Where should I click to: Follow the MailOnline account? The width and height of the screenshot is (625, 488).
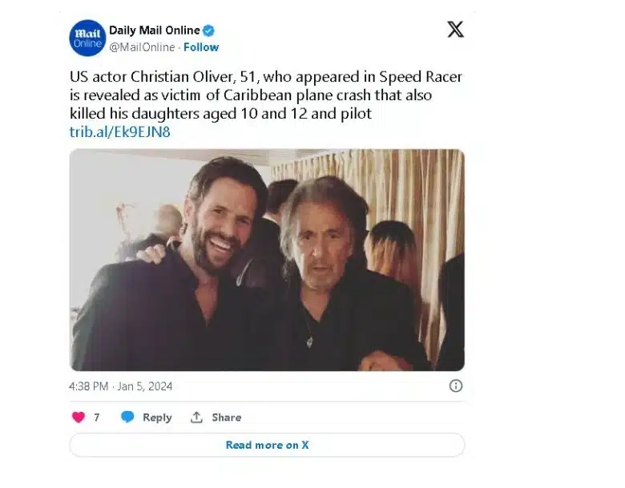[201, 47]
